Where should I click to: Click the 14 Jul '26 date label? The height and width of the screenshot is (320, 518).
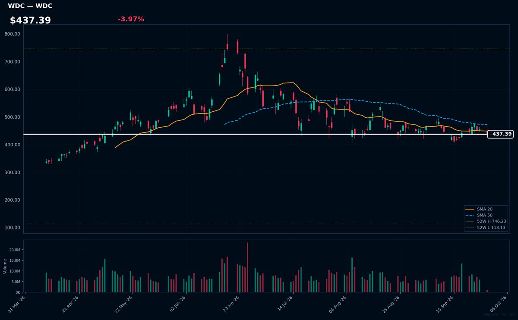pyautogui.click(x=285, y=304)
